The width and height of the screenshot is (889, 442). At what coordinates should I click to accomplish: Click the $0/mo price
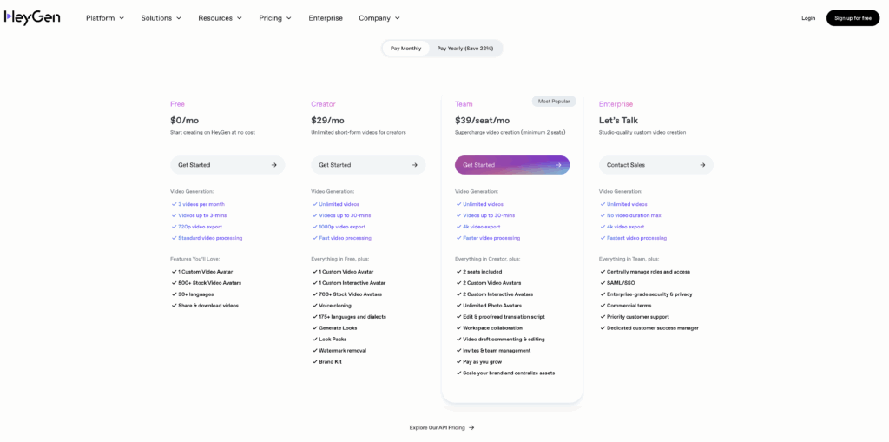click(x=184, y=121)
